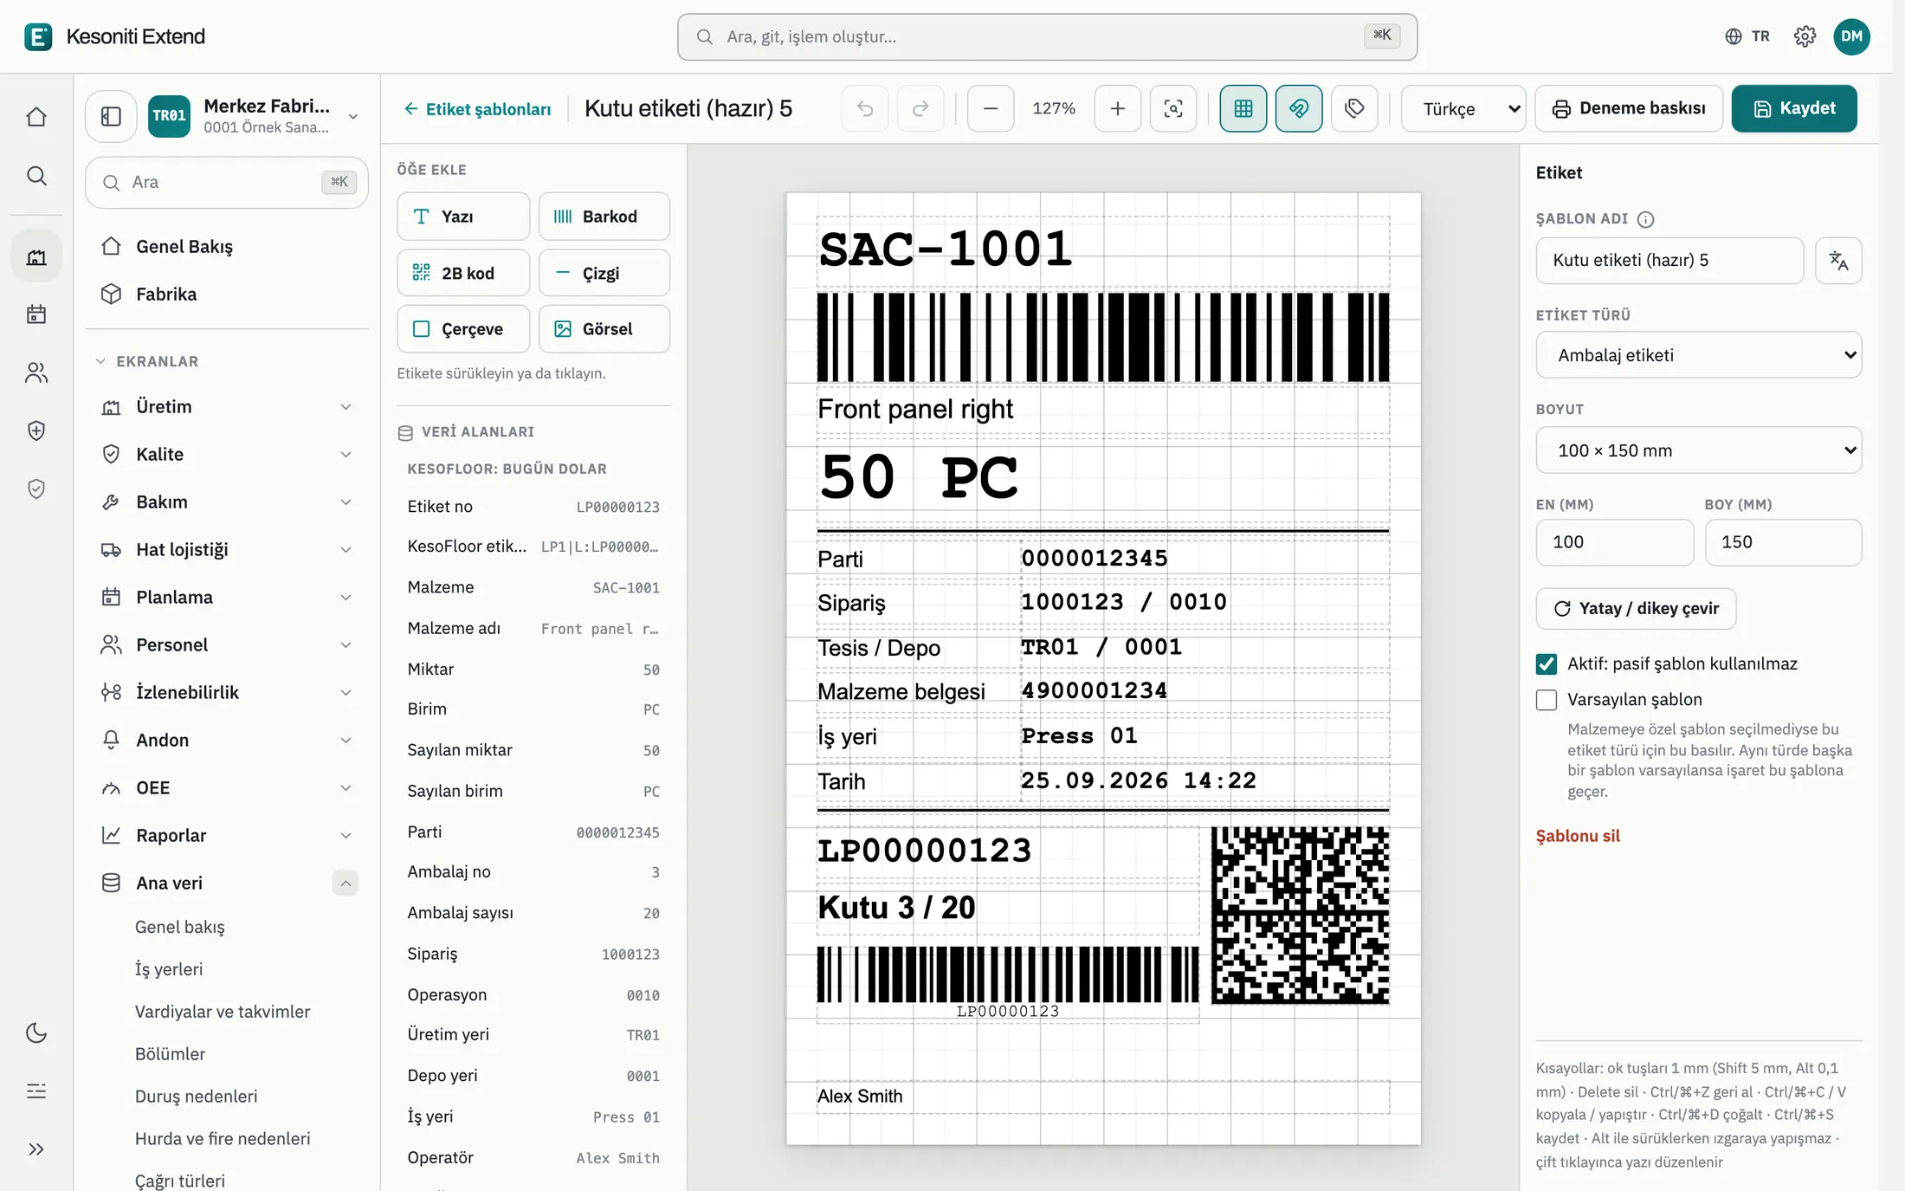
Task: Toggle the snap link icon
Action: click(x=1299, y=108)
